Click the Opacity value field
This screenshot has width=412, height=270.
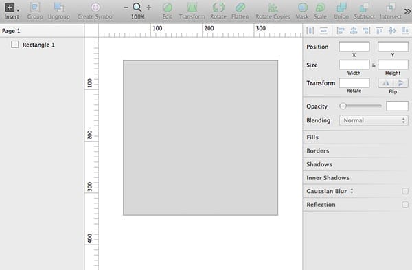pos(397,106)
